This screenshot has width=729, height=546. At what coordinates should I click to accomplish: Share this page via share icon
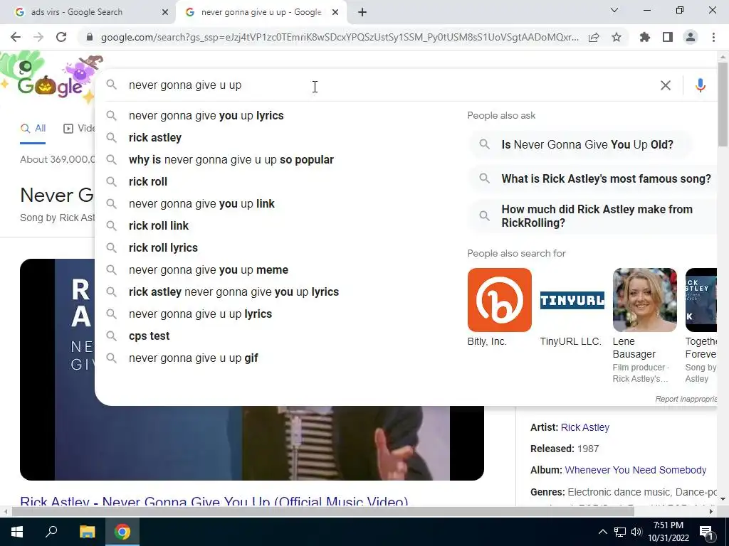[594, 37]
